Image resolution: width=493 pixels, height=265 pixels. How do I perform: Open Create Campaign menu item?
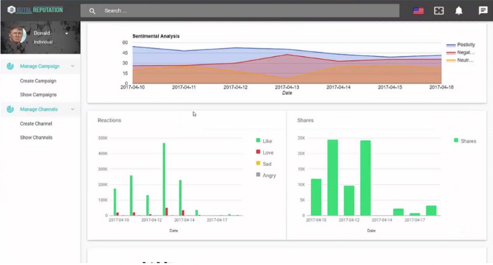coord(38,81)
